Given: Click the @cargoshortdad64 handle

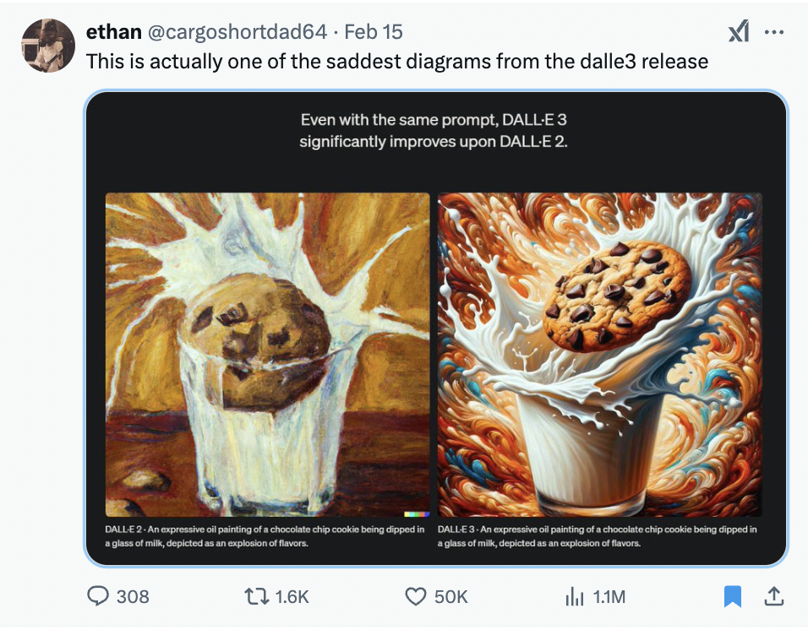Looking at the screenshot, I should [237, 32].
